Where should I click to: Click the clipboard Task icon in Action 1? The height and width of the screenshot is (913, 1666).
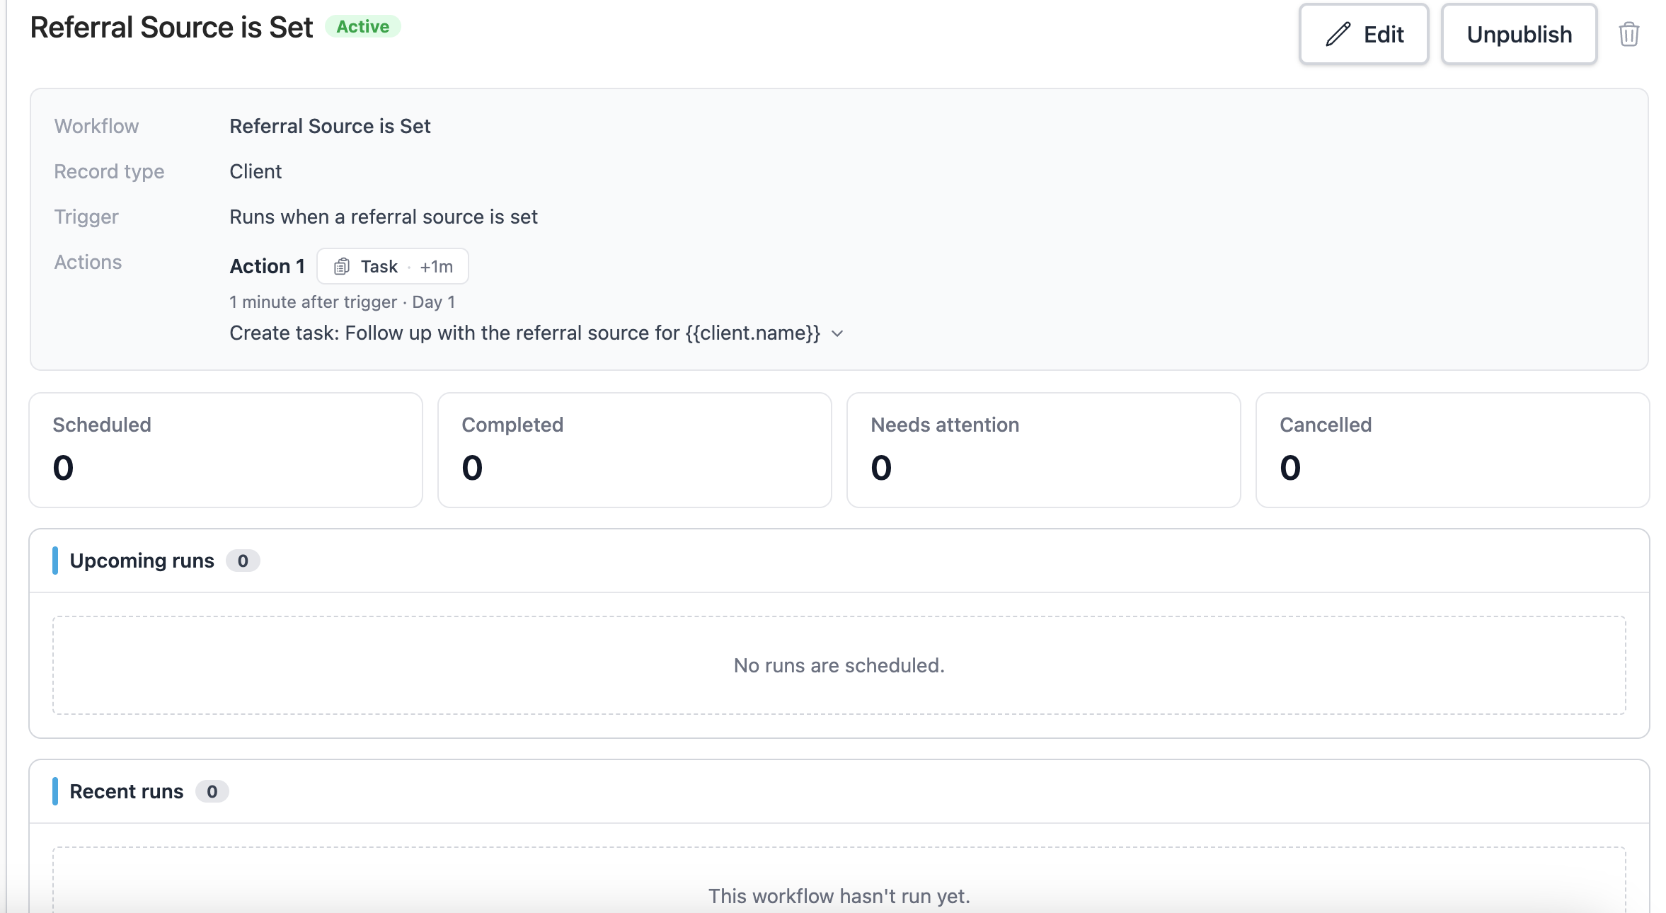pyautogui.click(x=342, y=266)
